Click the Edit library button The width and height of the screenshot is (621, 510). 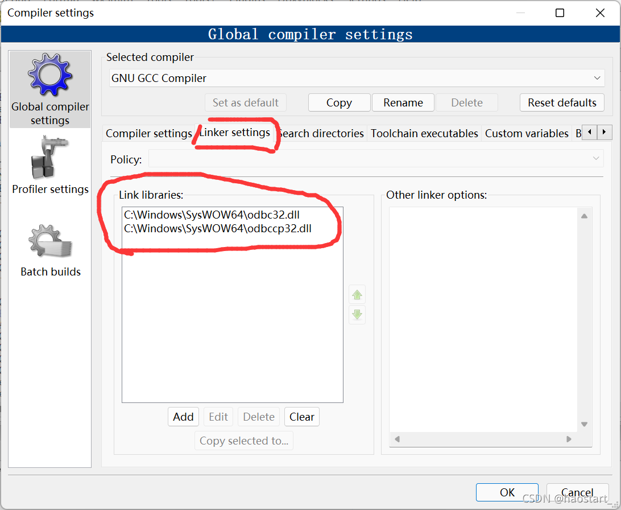(218, 417)
